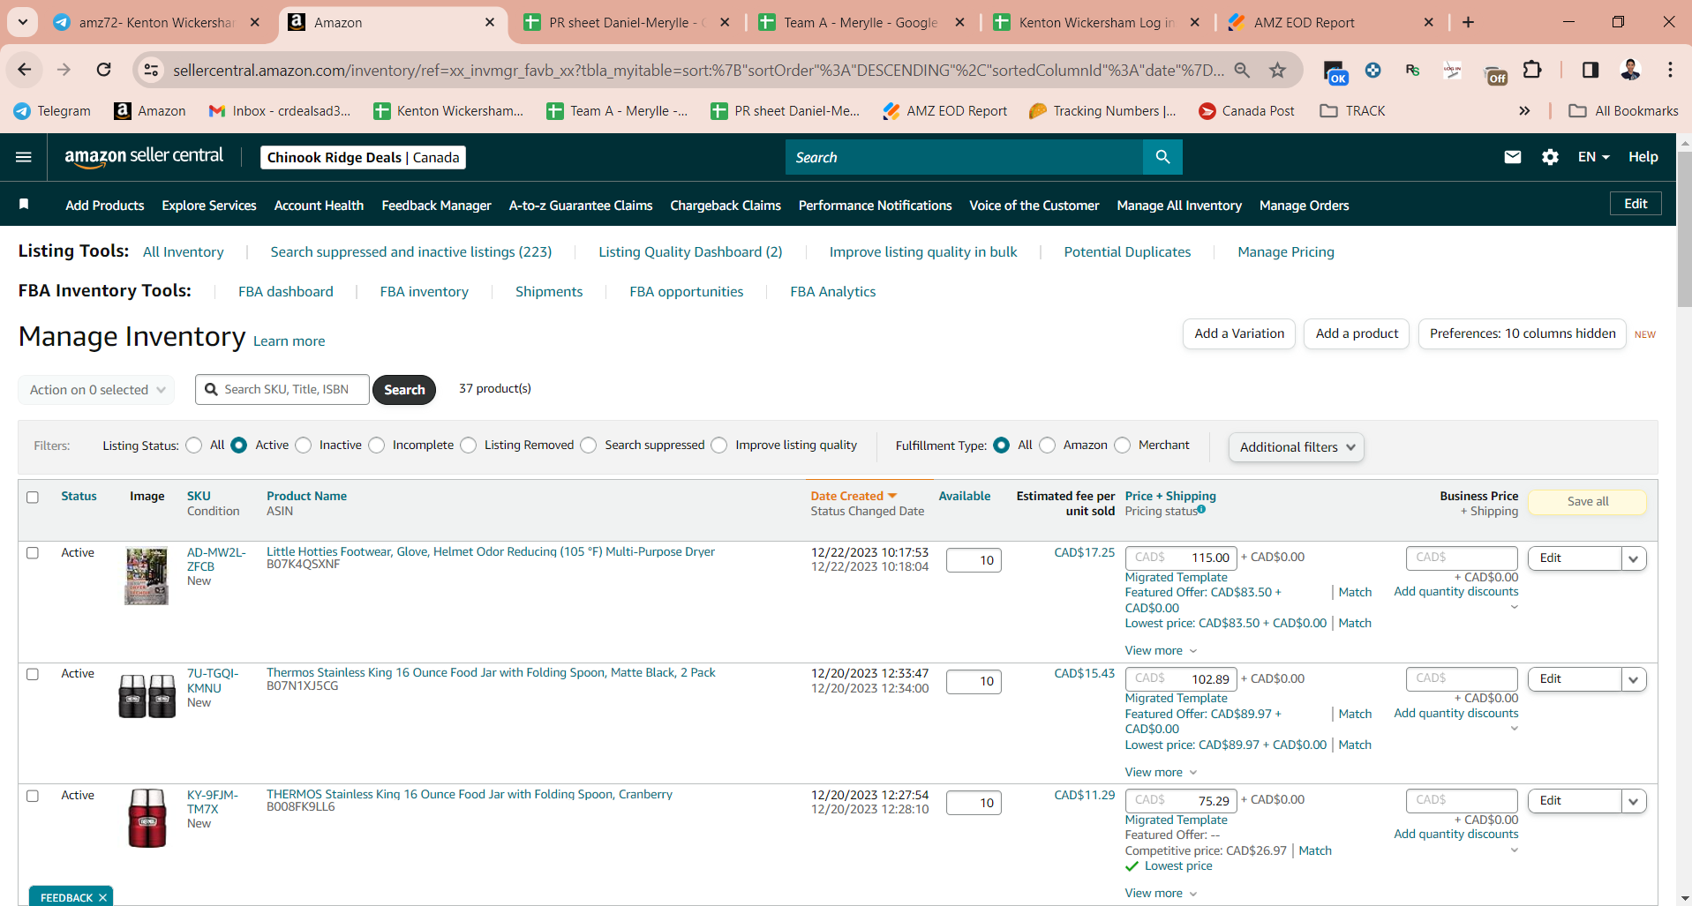Open the EN language dropdown
The height and width of the screenshot is (906, 1692).
point(1594,157)
